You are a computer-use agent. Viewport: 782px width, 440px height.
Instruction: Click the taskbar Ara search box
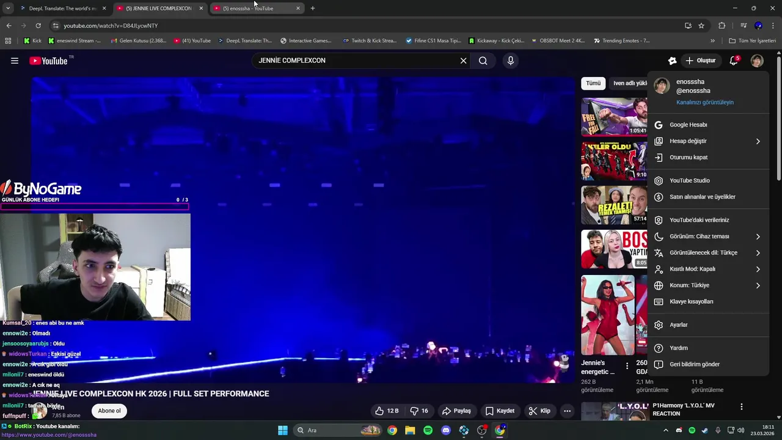click(337, 430)
